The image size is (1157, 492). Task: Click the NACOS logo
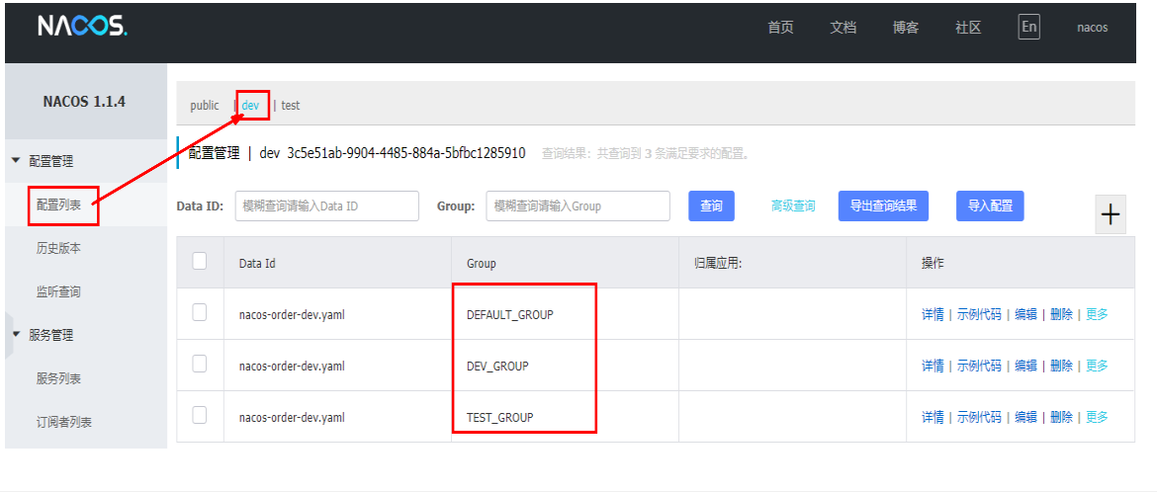tap(83, 27)
